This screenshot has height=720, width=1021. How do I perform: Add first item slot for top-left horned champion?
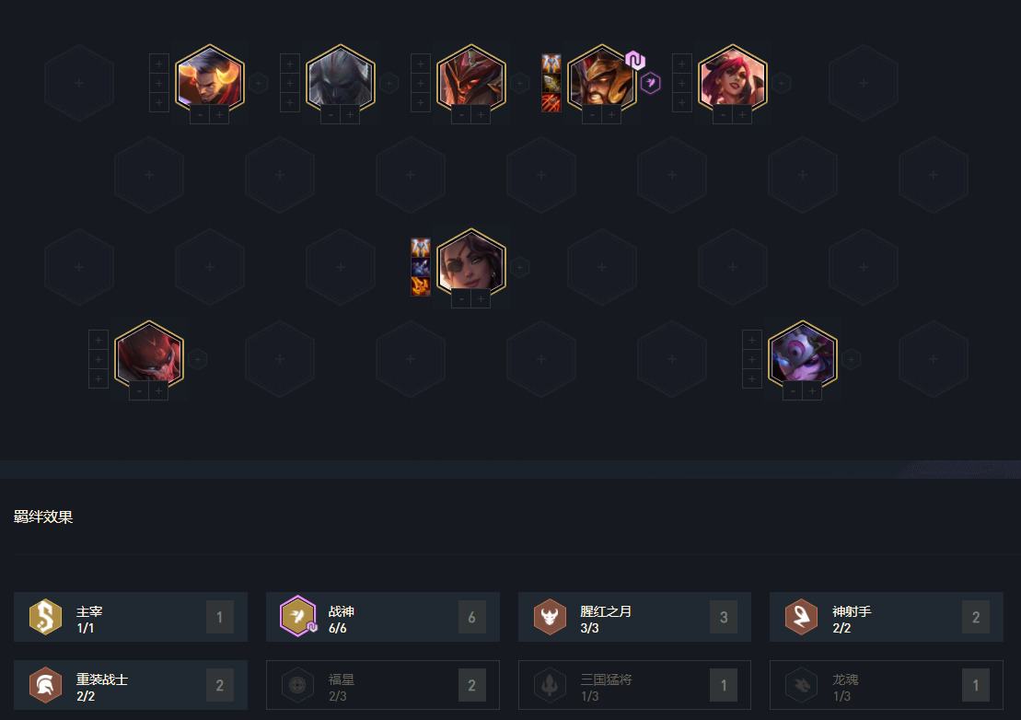point(159,64)
